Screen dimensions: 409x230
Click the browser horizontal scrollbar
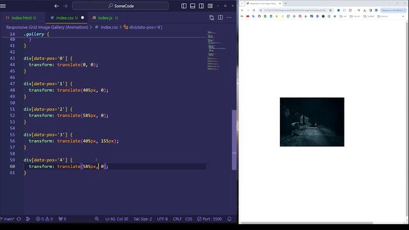[x=307, y=223]
